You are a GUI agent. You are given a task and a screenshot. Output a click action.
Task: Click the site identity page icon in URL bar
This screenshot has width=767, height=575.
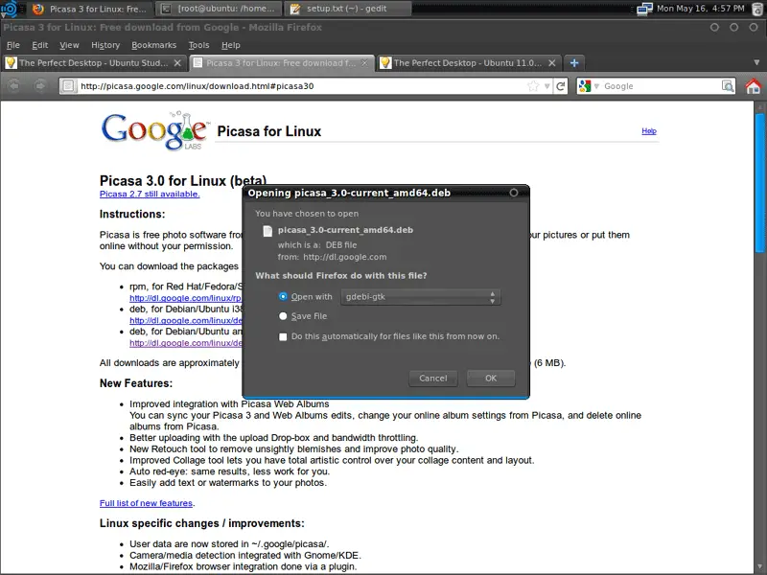point(68,86)
